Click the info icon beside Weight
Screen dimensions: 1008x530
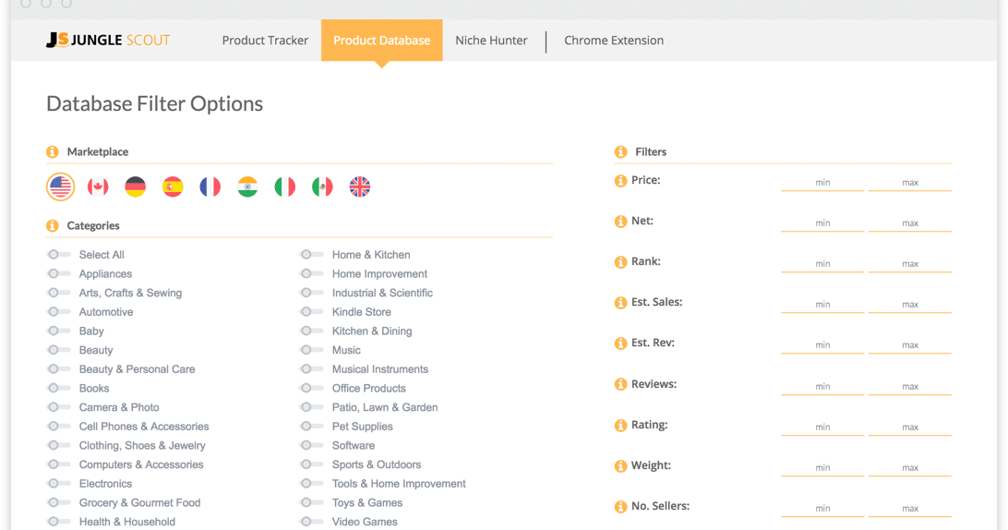tap(620, 465)
